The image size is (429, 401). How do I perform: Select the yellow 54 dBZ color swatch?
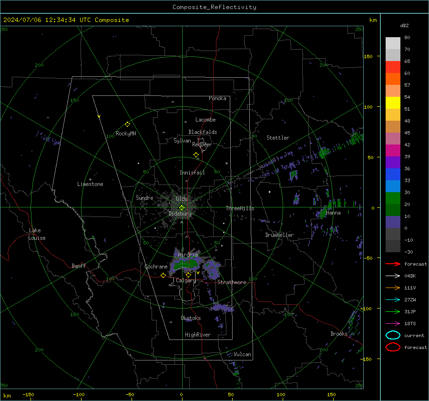point(393,103)
